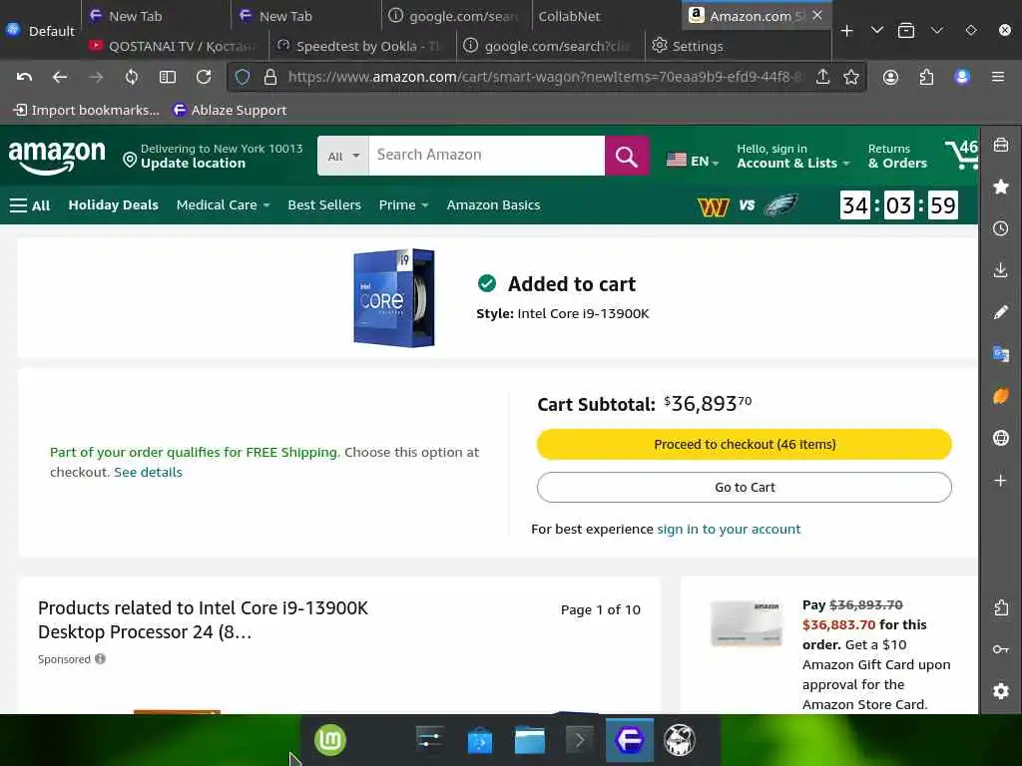Image resolution: width=1022 pixels, height=766 pixels.
Task: Click the sidebar pencil notes icon
Action: point(1000,312)
